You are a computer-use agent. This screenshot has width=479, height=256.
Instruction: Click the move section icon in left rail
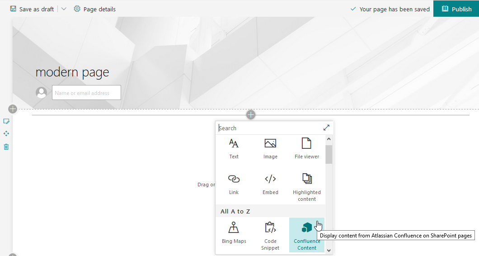tap(6, 134)
